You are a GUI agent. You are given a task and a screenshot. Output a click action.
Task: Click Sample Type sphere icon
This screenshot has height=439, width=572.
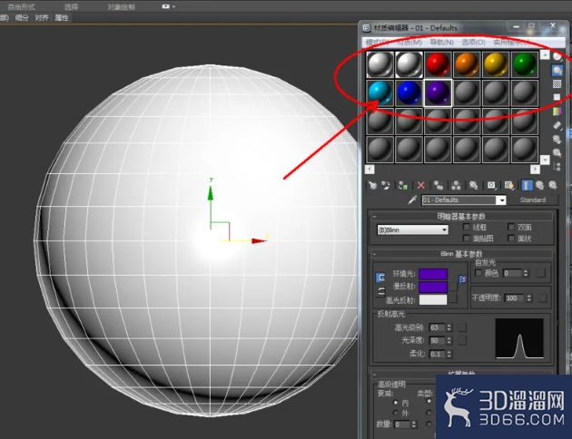(557, 56)
